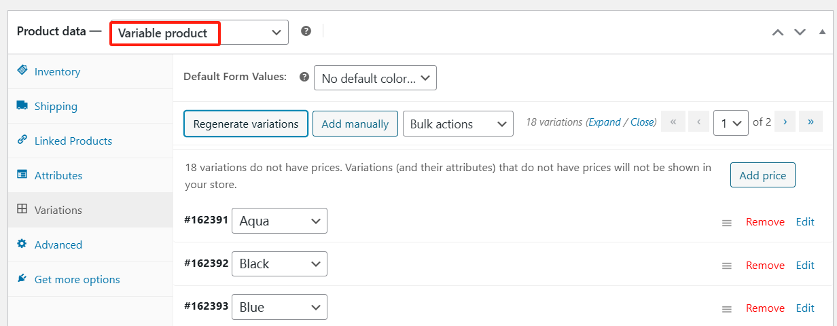
Task: Go to next variations page
Action: coord(785,123)
